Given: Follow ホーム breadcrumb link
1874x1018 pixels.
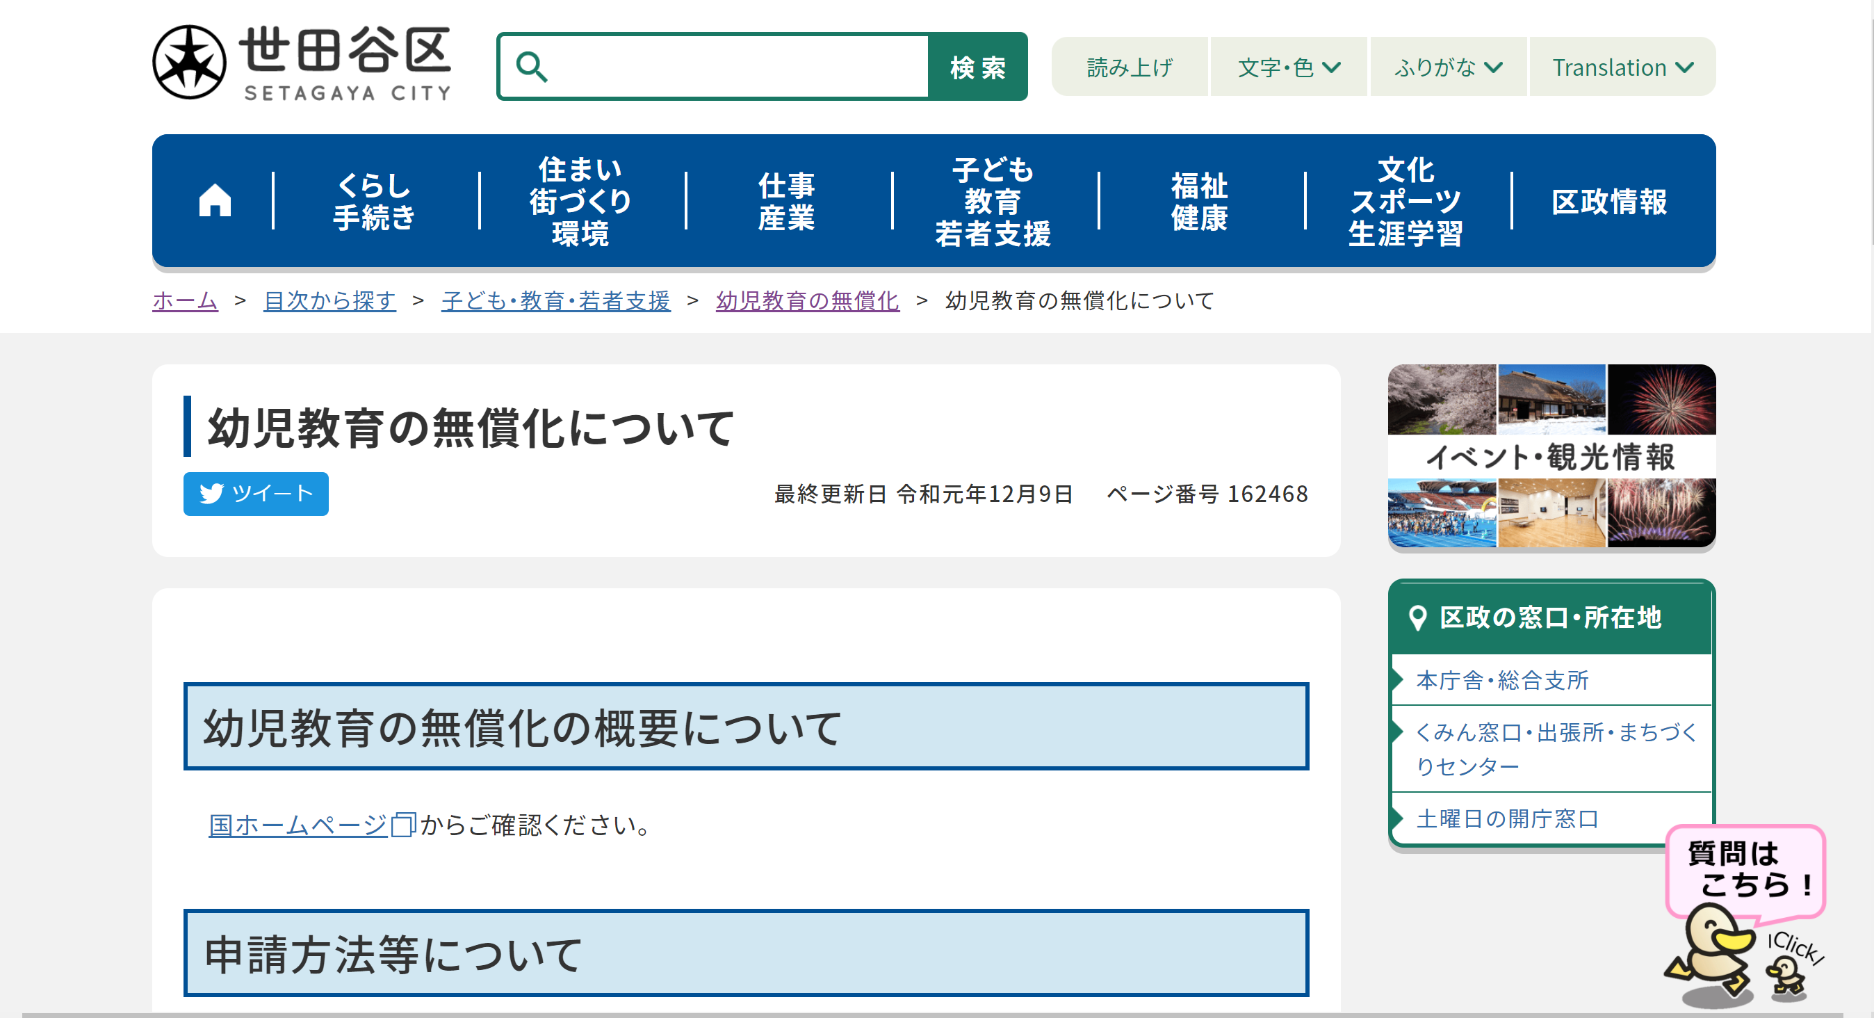Looking at the screenshot, I should [x=185, y=300].
